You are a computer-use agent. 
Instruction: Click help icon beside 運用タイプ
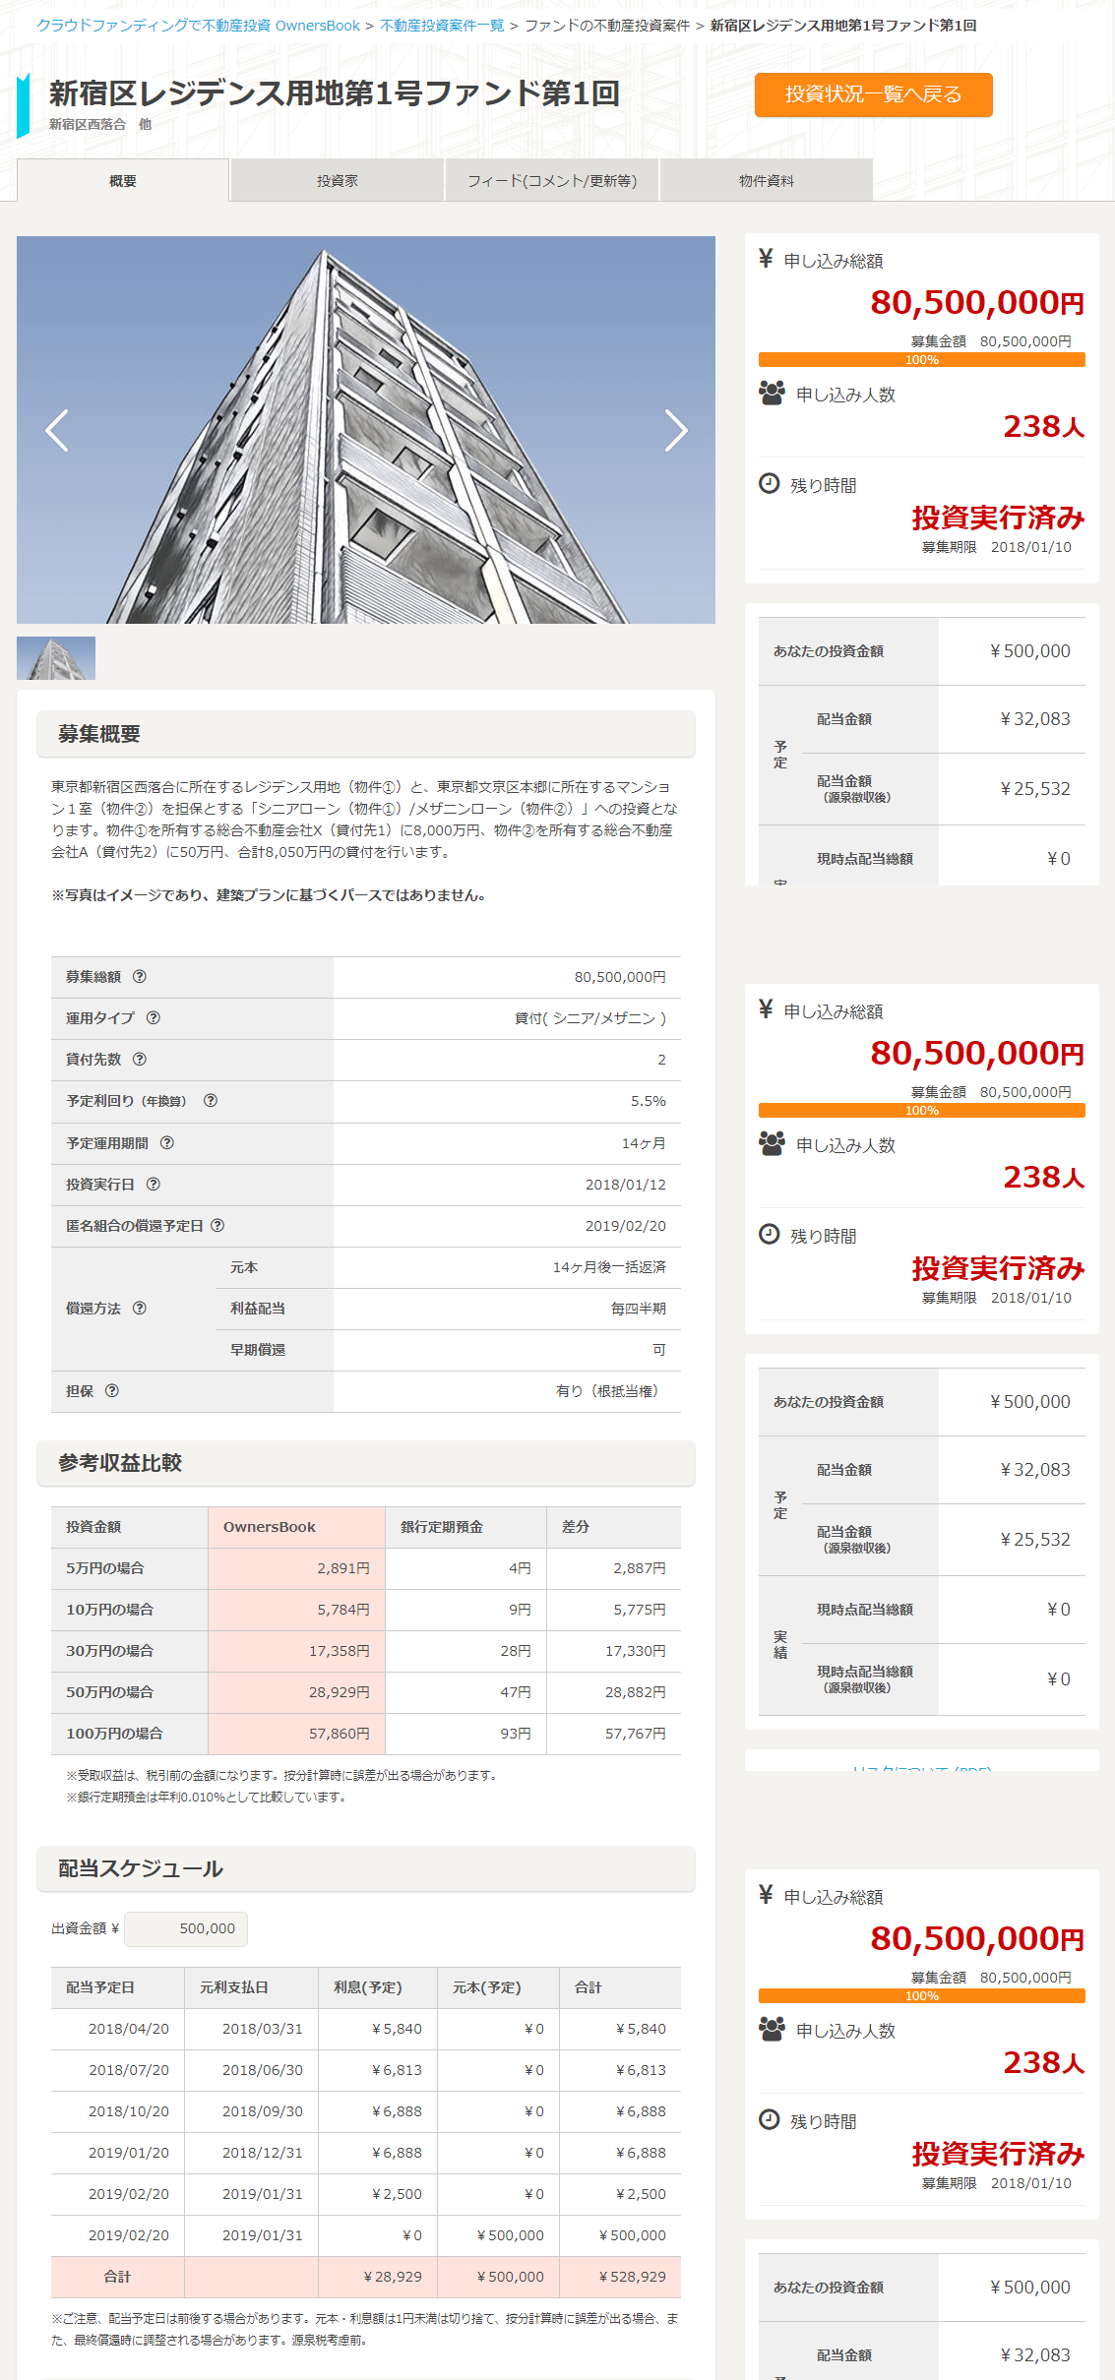(x=154, y=1018)
